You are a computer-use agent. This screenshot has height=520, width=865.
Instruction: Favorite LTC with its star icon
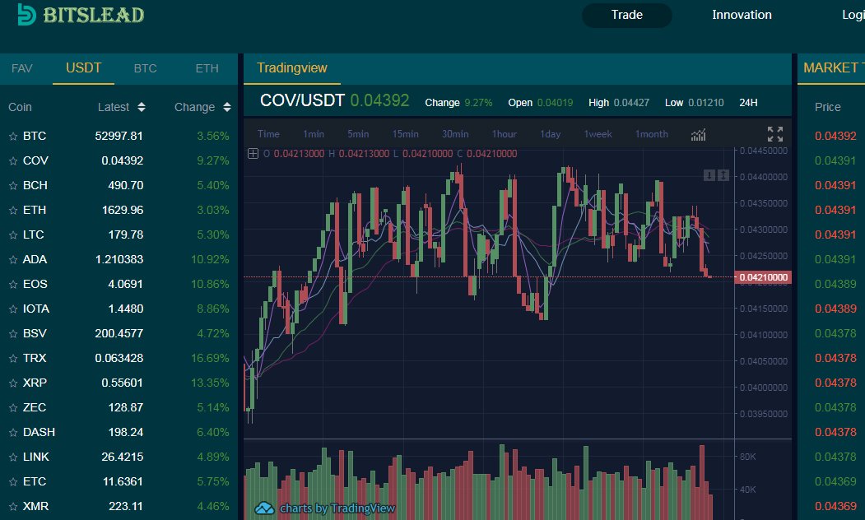tap(13, 235)
